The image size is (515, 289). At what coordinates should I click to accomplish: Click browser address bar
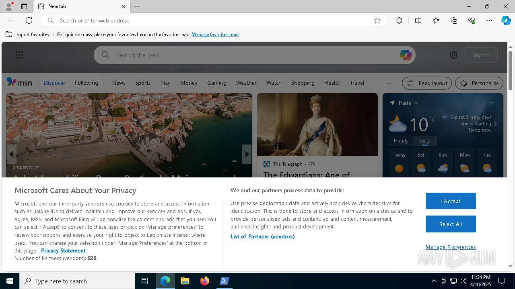click(213, 20)
